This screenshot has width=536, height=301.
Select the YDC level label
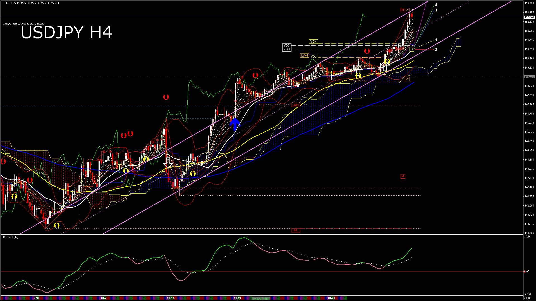coord(287,45)
